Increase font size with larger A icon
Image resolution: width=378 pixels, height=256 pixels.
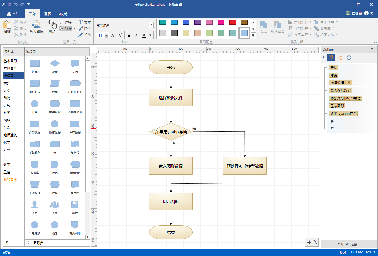point(113,35)
